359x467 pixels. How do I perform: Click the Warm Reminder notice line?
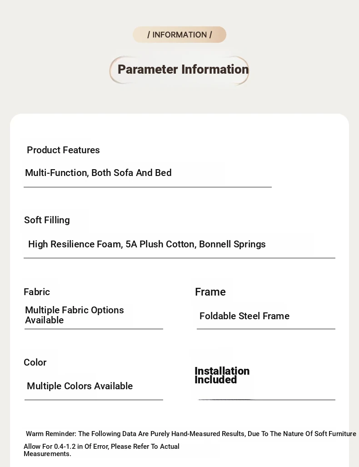pyautogui.click(x=191, y=434)
